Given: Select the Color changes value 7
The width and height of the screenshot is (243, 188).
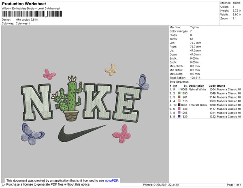Looking at the screenshot, I should [191, 31].
